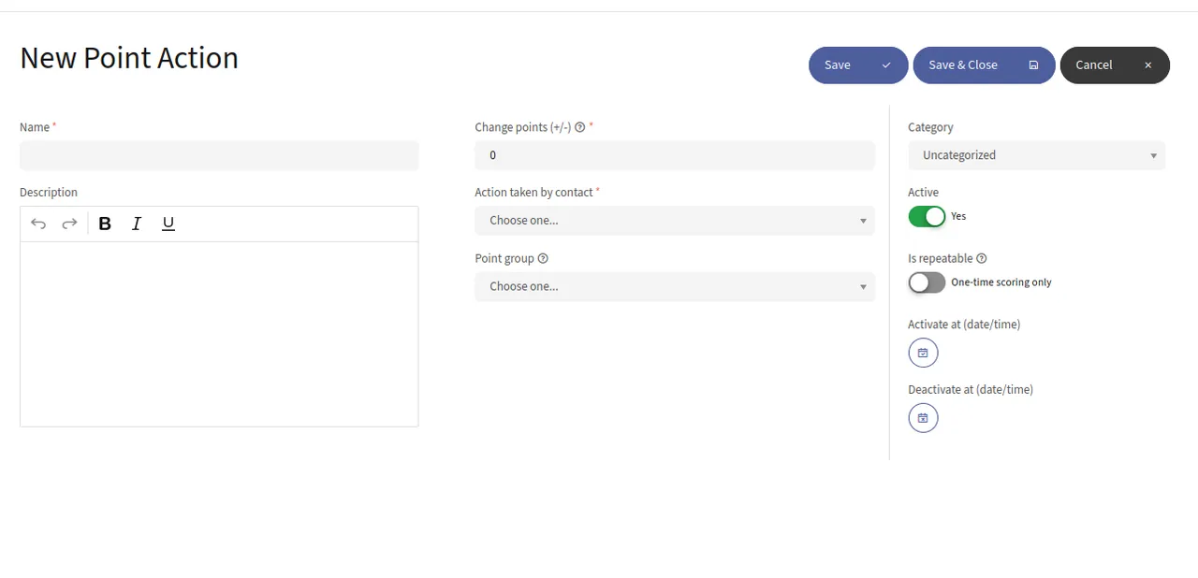1198x578 pixels.
Task: Redo edit in description editor
Action: pyautogui.click(x=69, y=224)
